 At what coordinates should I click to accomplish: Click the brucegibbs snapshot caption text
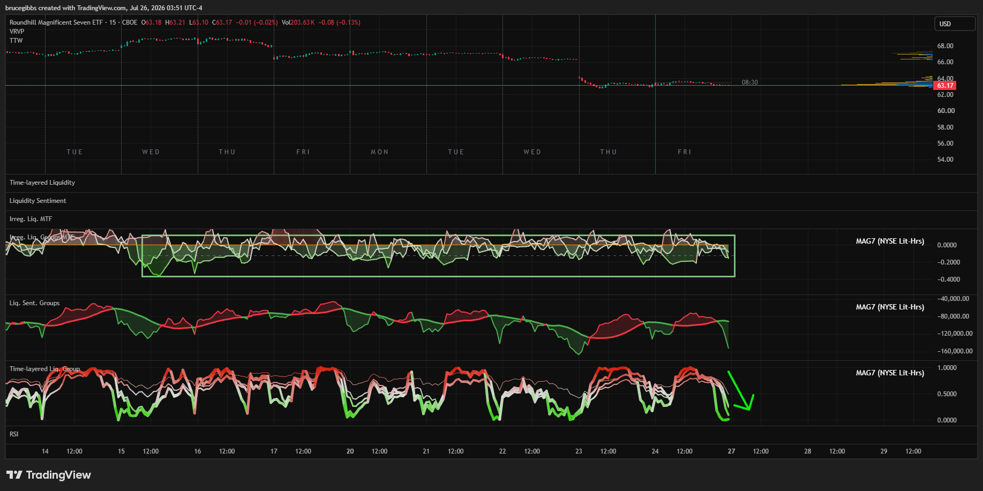coord(104,8)
